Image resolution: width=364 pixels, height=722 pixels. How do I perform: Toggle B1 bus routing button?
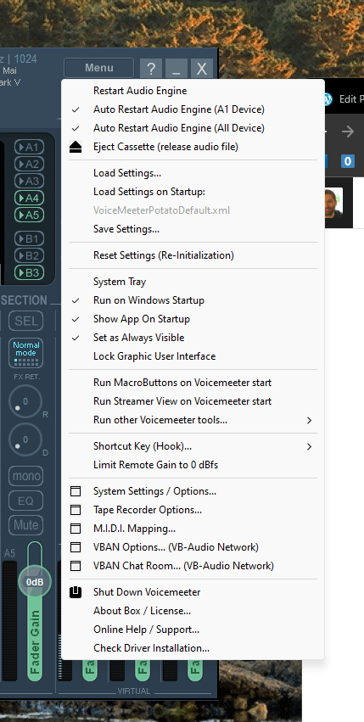(29, 239)
